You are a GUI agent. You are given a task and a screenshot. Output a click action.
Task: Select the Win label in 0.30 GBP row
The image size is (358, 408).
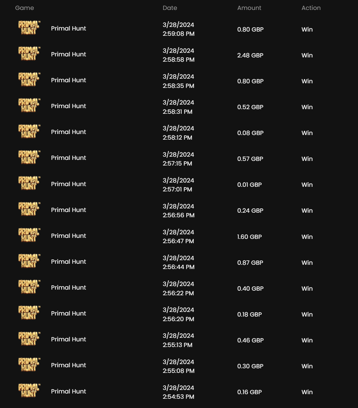(x=307, y=366)
